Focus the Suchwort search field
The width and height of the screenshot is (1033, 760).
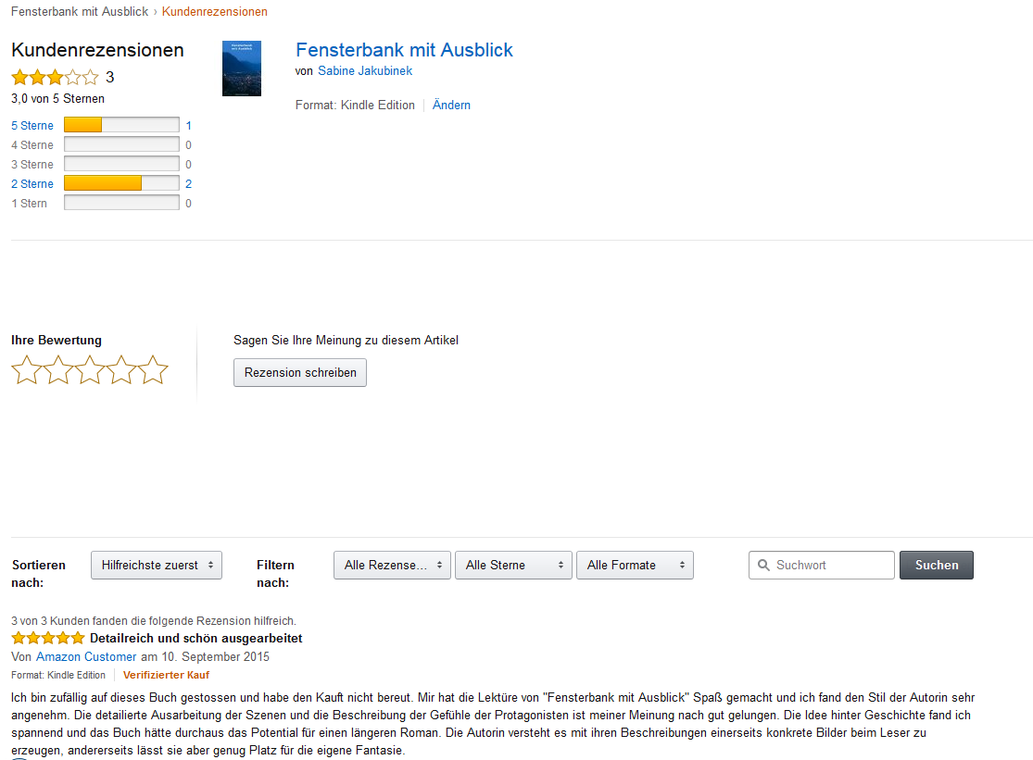coord(822,566)
